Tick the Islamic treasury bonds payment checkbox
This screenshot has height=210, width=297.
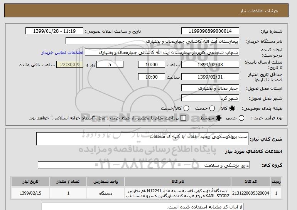[x=183, y=118]
